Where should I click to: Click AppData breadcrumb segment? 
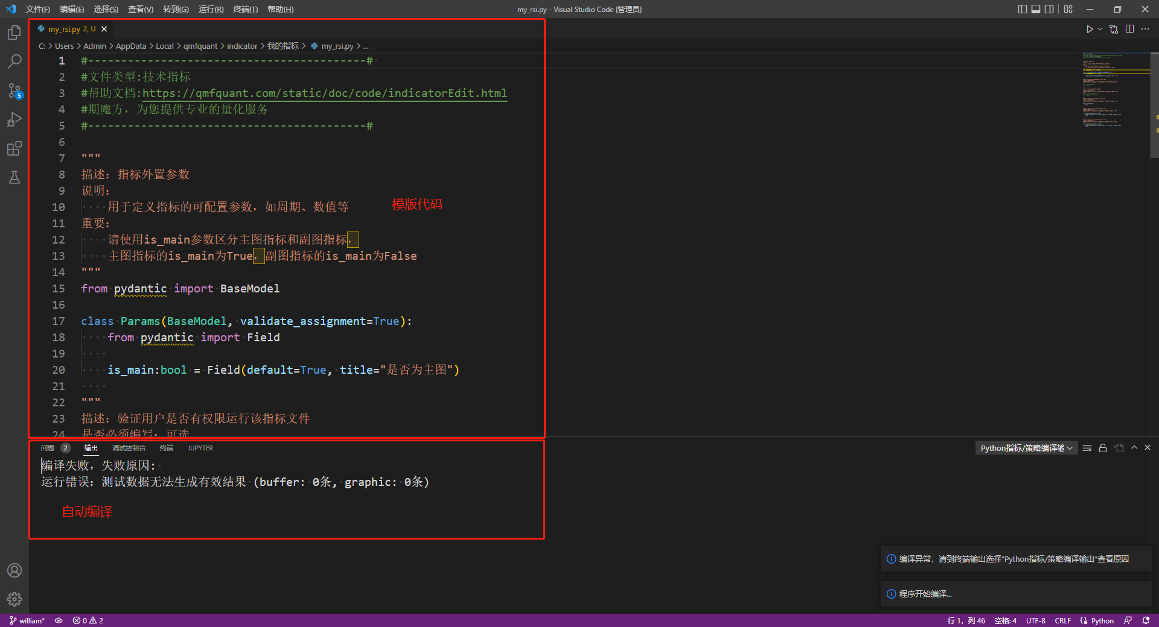[131, 46]
